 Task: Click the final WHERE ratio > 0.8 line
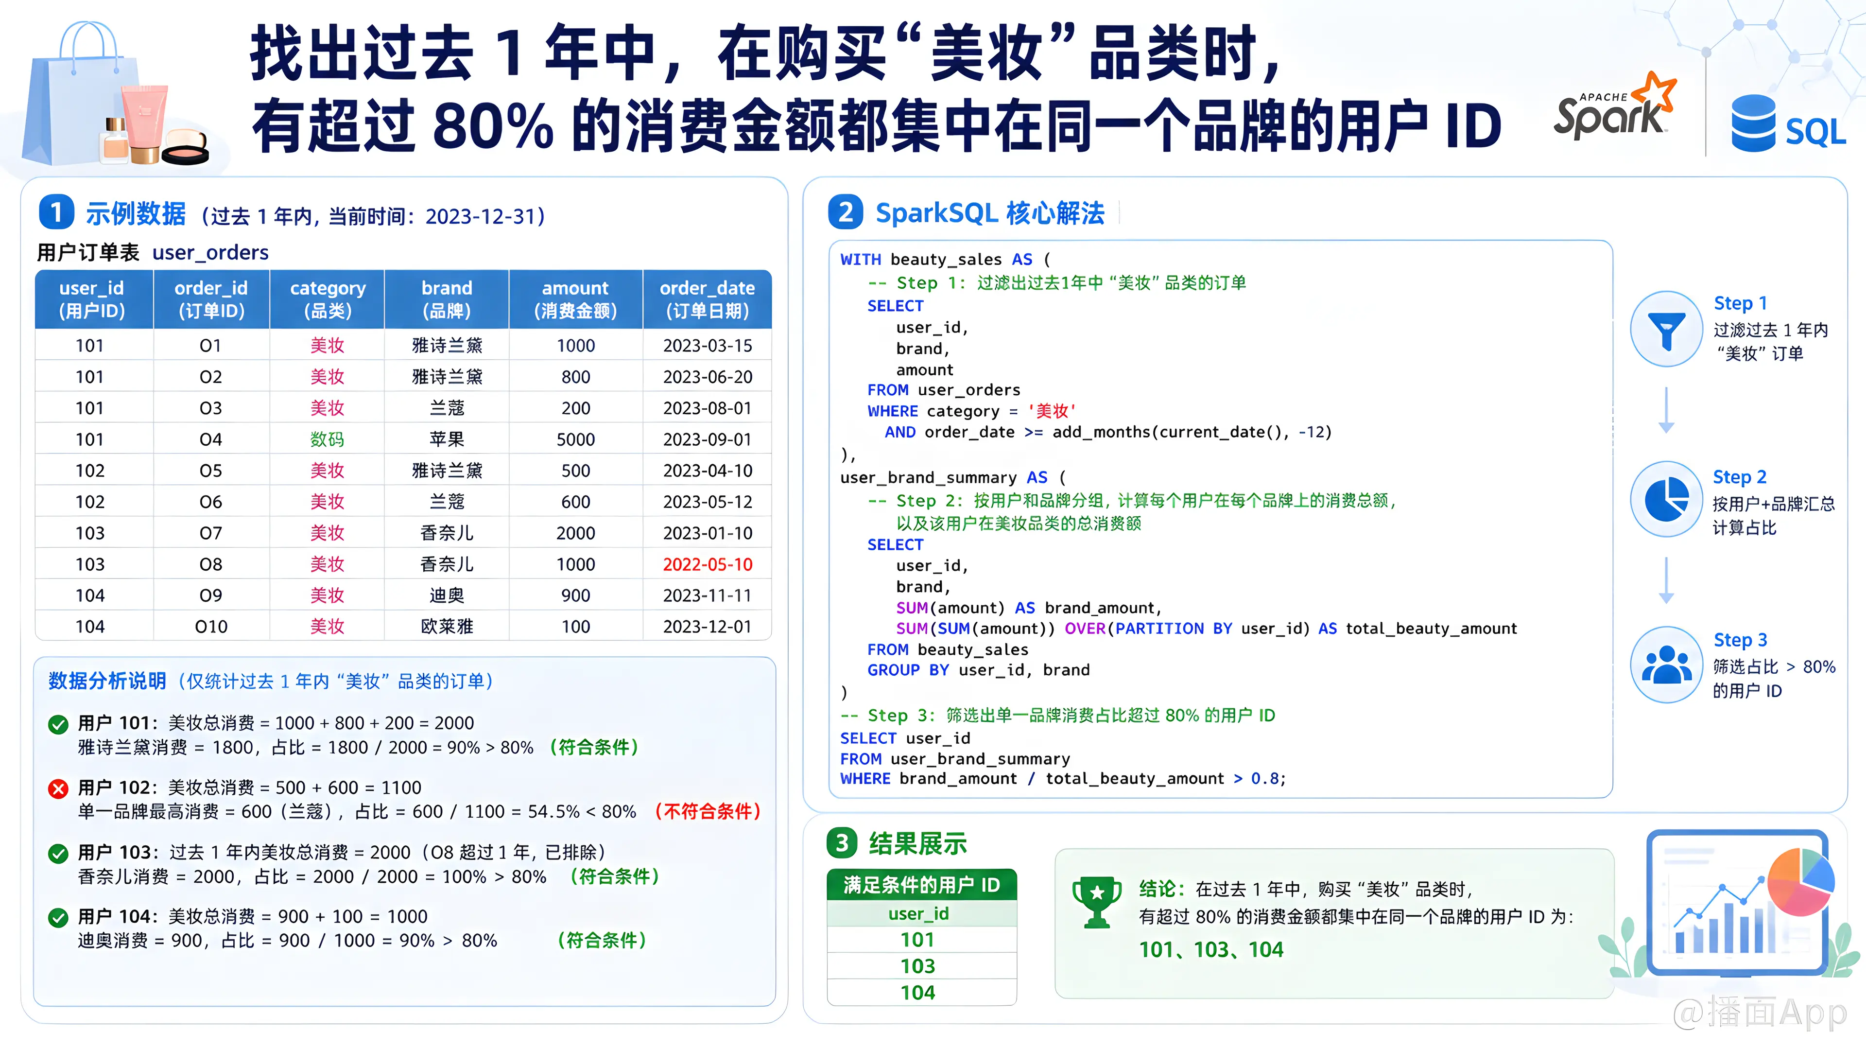1063,779
